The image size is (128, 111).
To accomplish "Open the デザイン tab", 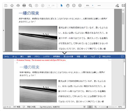I will pos(37,57).
